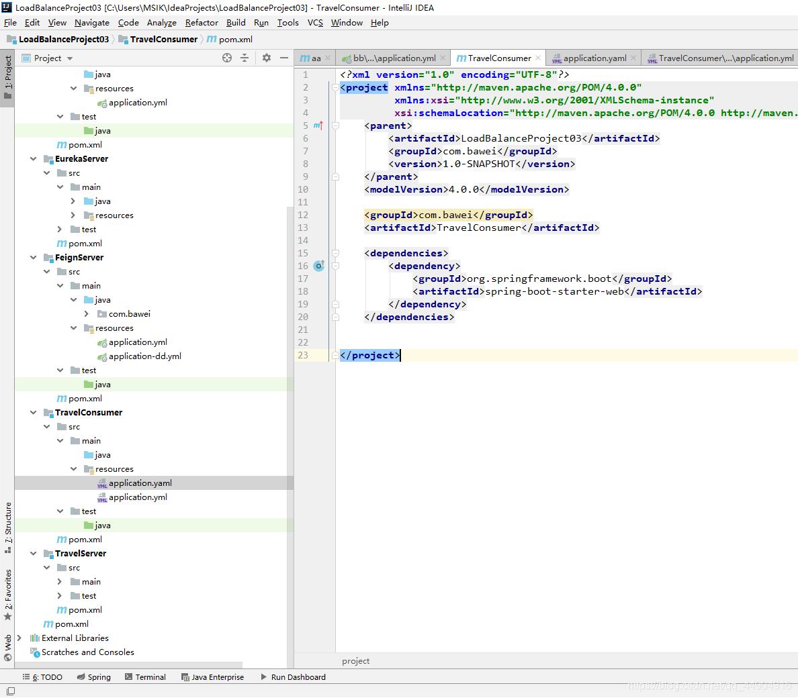The height and width of the screenshot is (698, 798).
Task: Open the TODO tool window
Action: point(43,677)
